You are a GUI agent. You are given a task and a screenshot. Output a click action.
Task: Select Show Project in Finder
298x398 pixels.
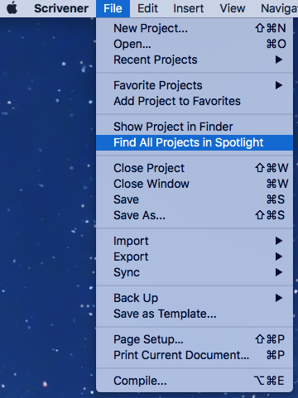pyautogui.click(x=195, y=127)
